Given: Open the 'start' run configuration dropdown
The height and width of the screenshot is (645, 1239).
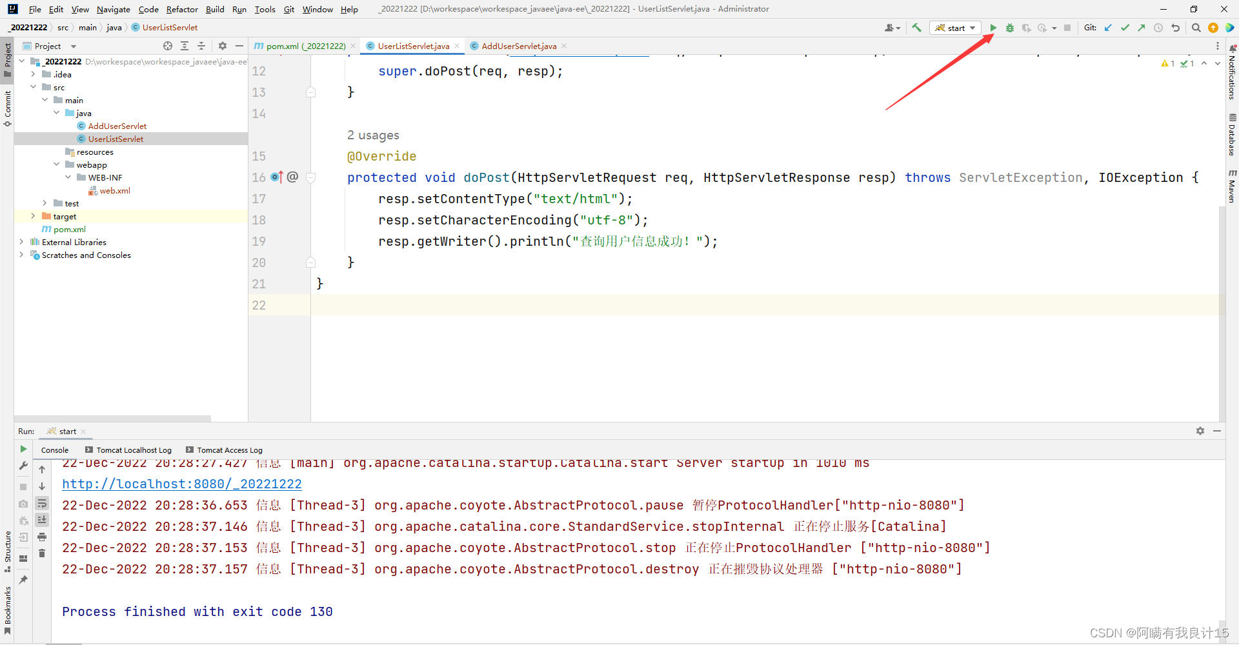Looking at the screenshot, I should [955, 28].
